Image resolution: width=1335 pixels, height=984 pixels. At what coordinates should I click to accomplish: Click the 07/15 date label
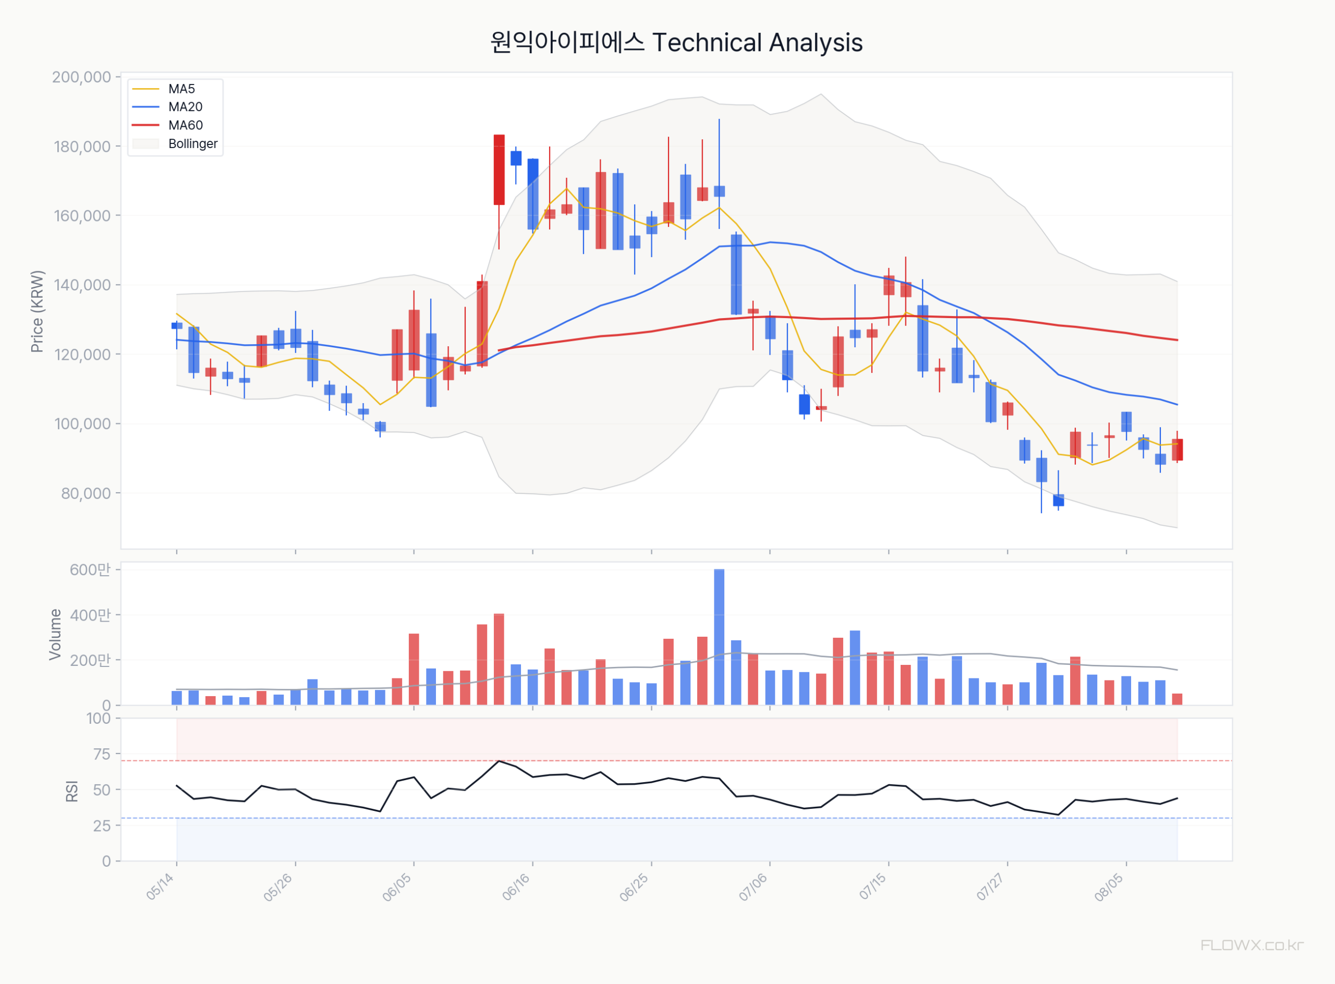(873, 886)
